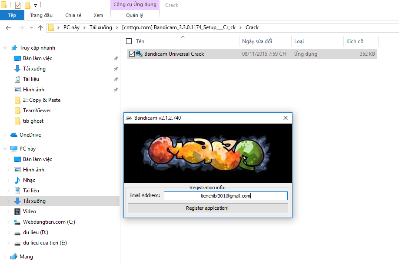Click the pin icon beside Bàn làm việc

click(116, 58)
